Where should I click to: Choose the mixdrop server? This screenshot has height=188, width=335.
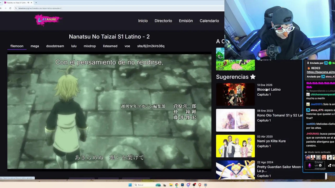[x=90, y=46]
